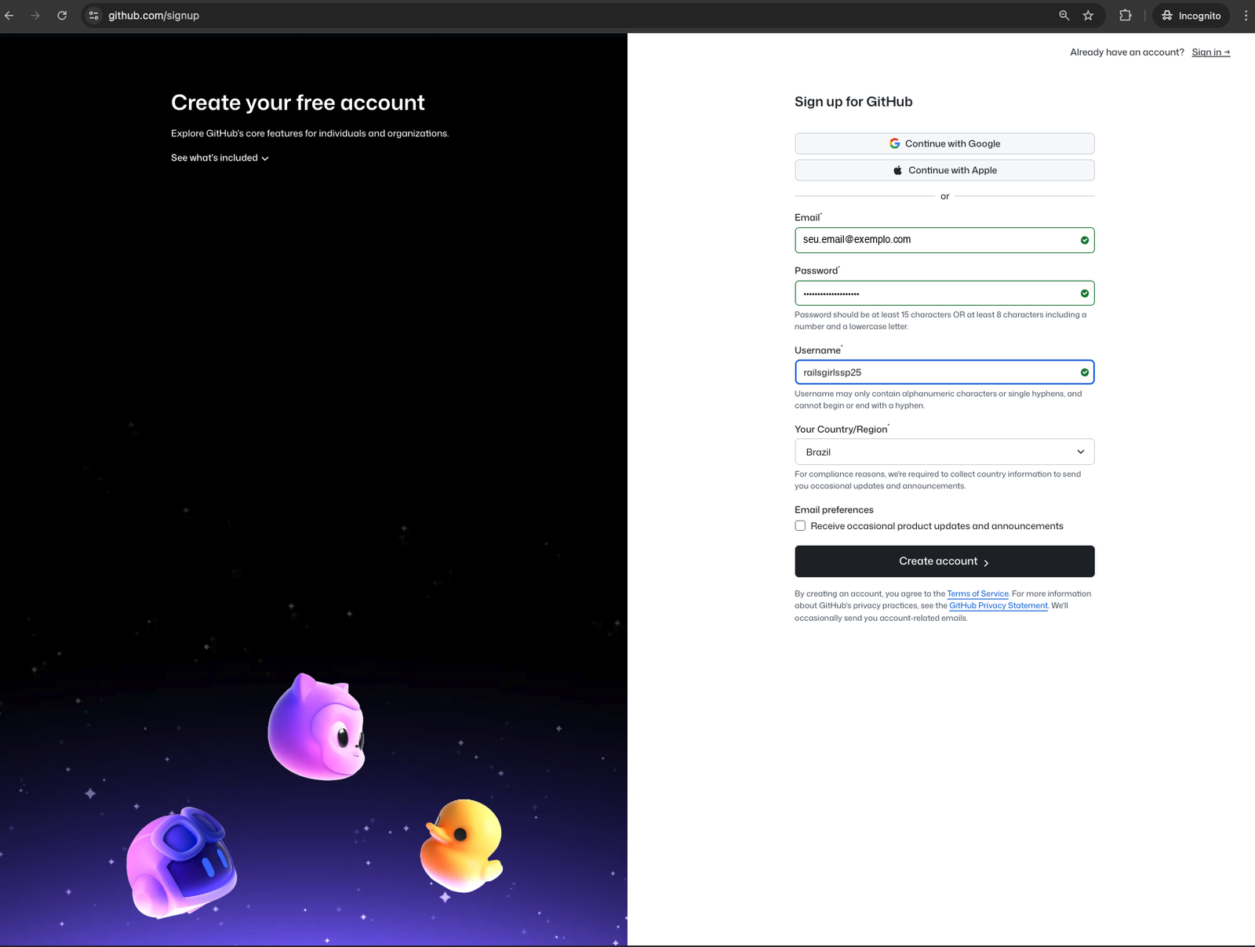Click the green checkmark in Password field

point(1085,293)
